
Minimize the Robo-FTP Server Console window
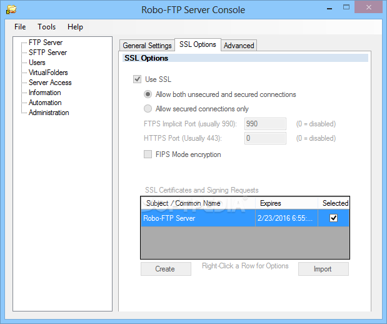tap(329, 8)
